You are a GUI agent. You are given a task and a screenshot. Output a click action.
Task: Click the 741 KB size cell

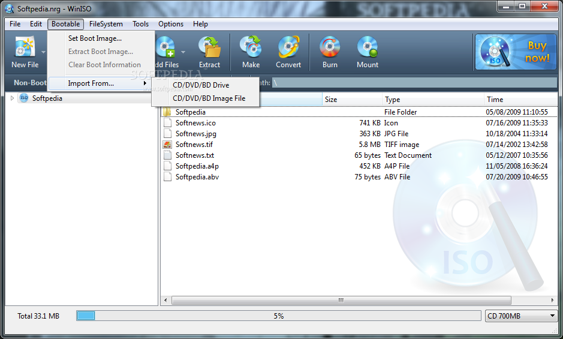[x=370, y=123]
